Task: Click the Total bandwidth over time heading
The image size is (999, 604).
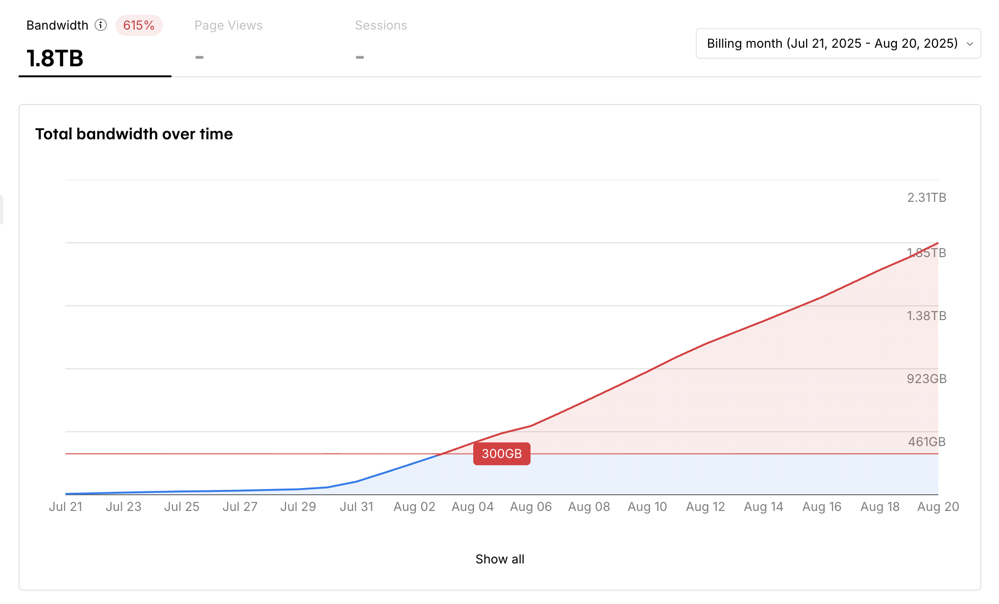Action: click(x=134, y=134)
